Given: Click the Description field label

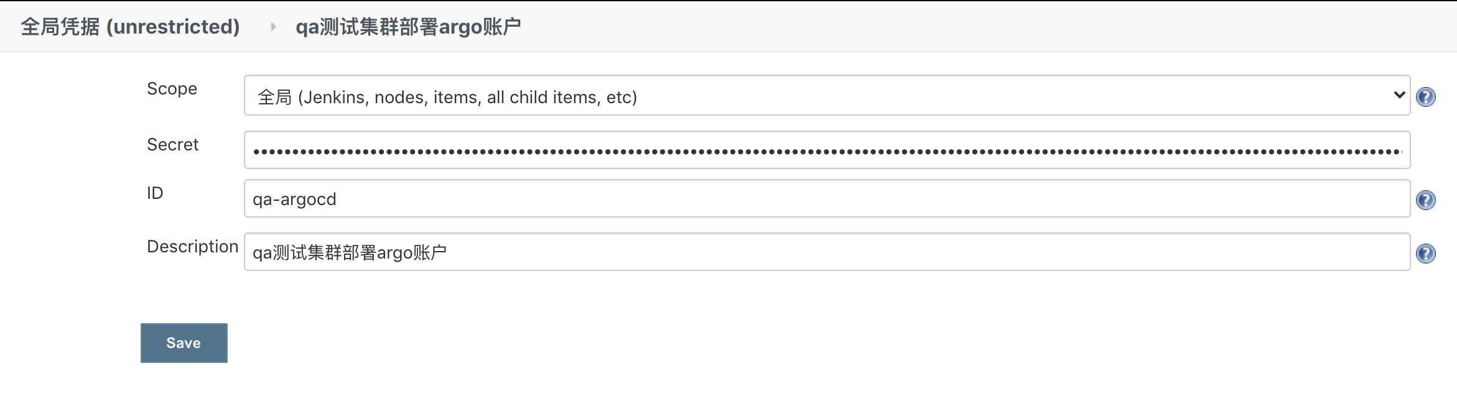Looking at the screenshot, I should click(192, 247).
